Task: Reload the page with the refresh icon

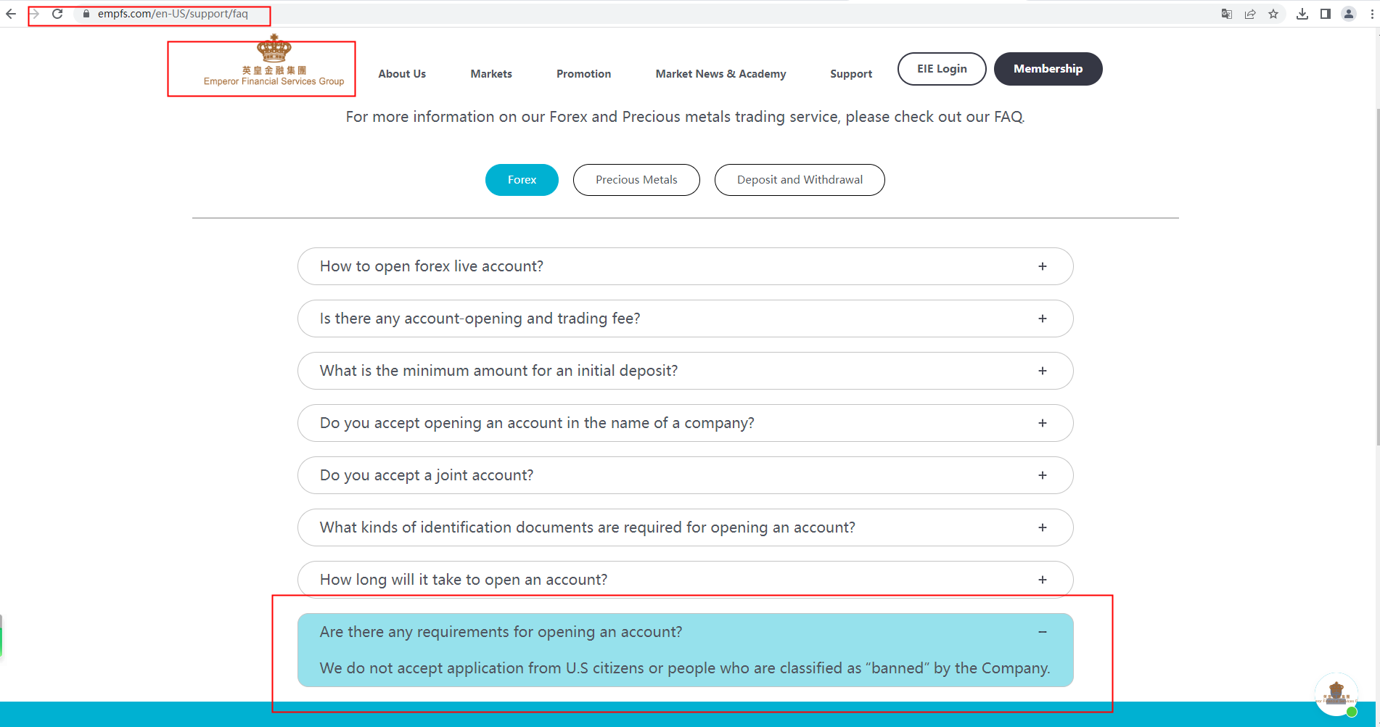Action: pos(57,14)
